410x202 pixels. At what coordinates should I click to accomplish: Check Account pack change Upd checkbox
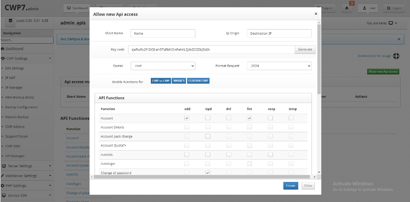pyautogui.click(x=208, y=137)
